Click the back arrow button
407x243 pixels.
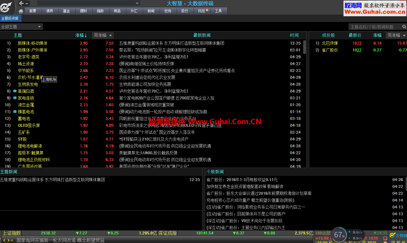(x=21, y=3)
